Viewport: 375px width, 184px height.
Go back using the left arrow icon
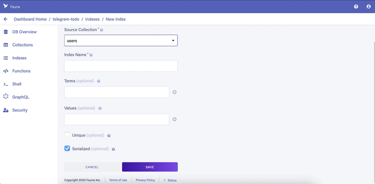(6, 19)
